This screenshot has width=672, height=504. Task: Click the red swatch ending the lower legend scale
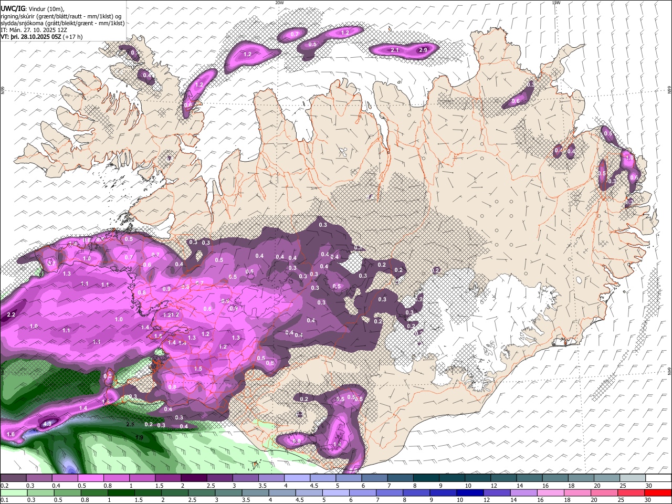click(658, 493)
